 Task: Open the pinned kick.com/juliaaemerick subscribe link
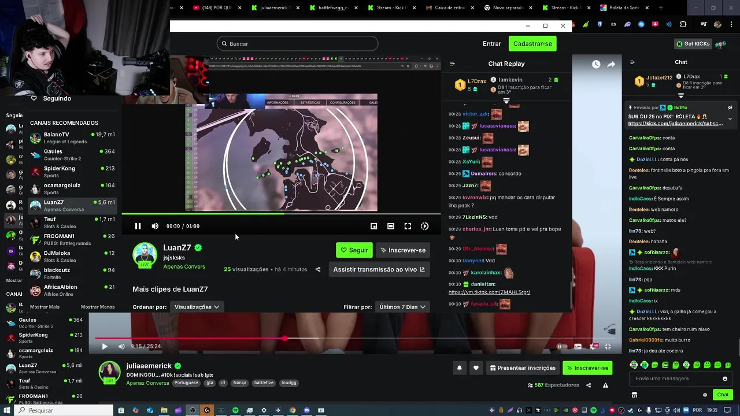tap(675, 123)
